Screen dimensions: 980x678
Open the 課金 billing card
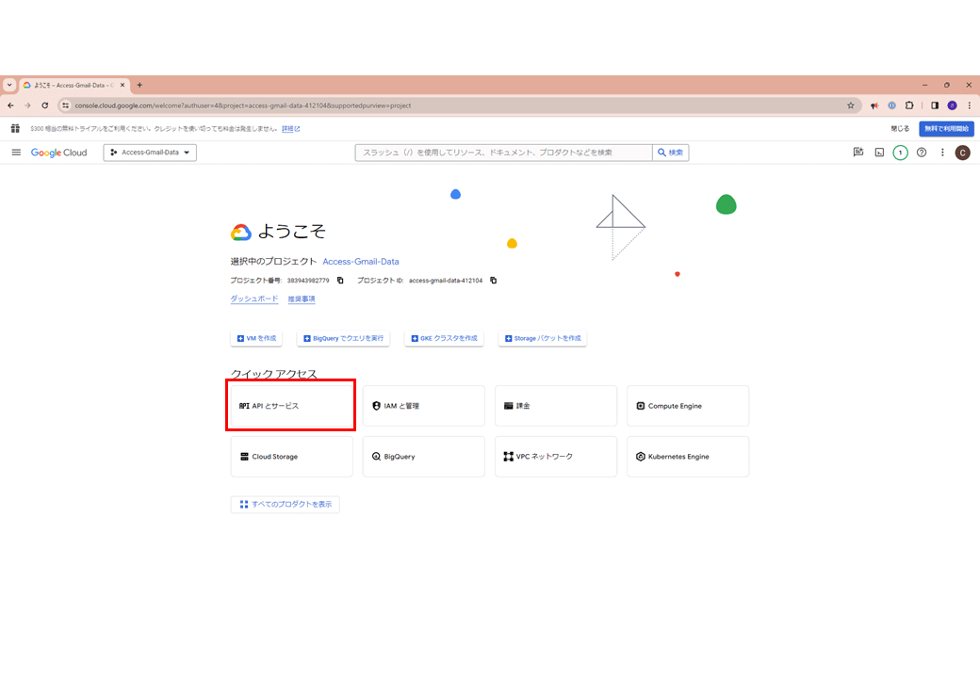coord(556,406)
